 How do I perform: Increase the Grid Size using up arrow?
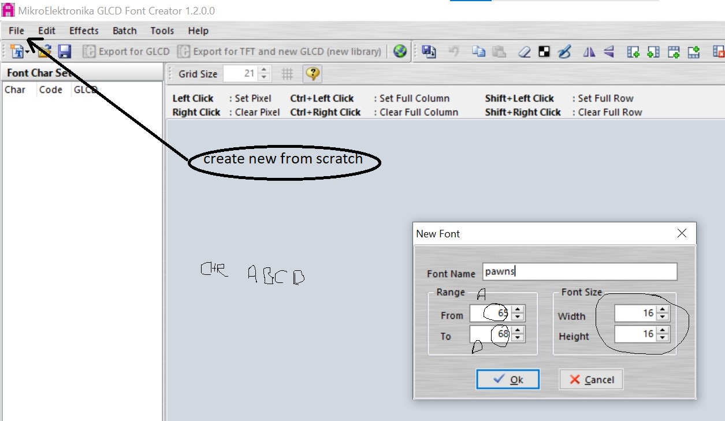264,70
